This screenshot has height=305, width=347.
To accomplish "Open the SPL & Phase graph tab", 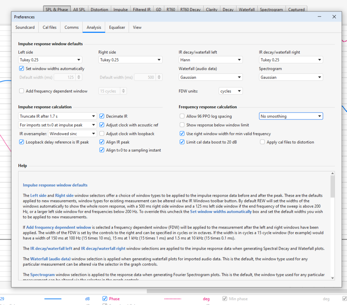I will [x=57, y=9].
